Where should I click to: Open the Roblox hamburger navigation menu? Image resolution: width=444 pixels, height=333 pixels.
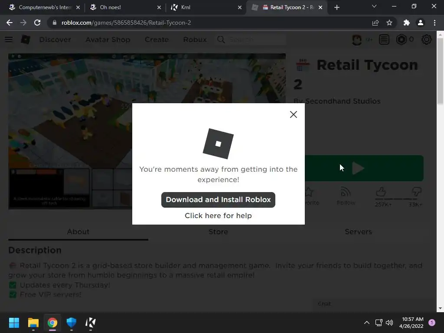tap(9, 39)
